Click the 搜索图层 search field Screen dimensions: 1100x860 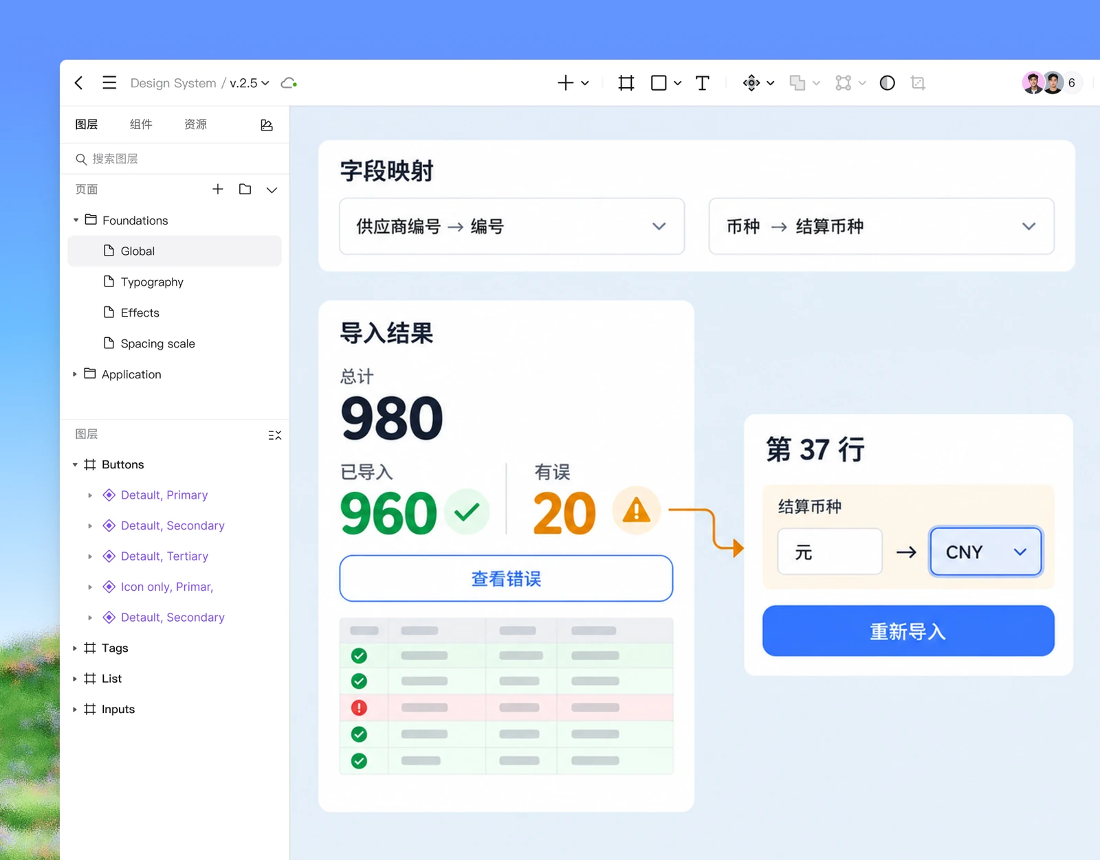click(175, 159)
